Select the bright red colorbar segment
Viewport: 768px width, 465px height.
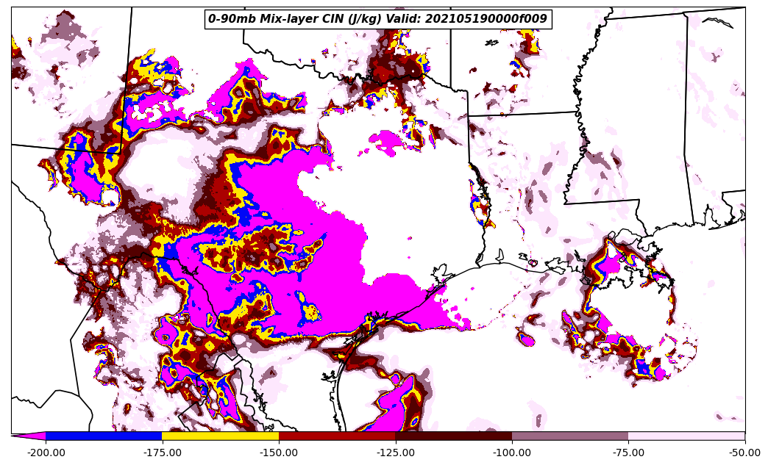pos(337,436)
